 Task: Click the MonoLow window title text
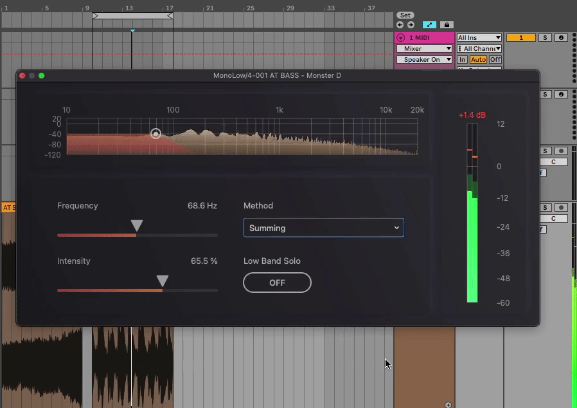pyautogui.click(x=277, y=75)
